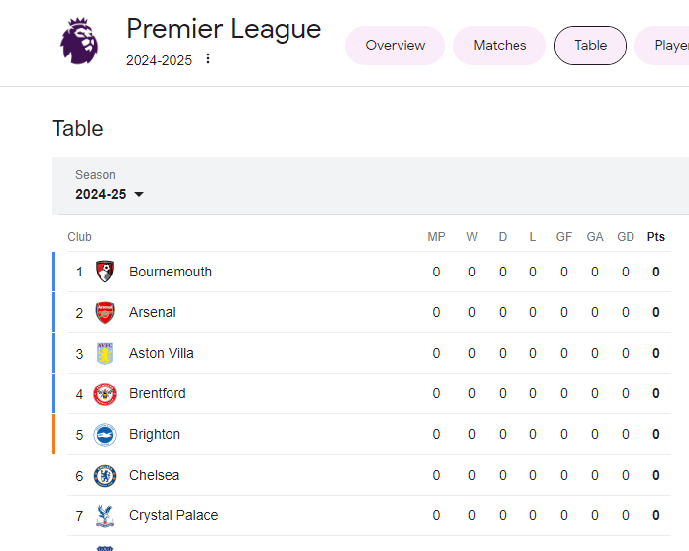Click the Aston Villa club crest

[105, 353]
